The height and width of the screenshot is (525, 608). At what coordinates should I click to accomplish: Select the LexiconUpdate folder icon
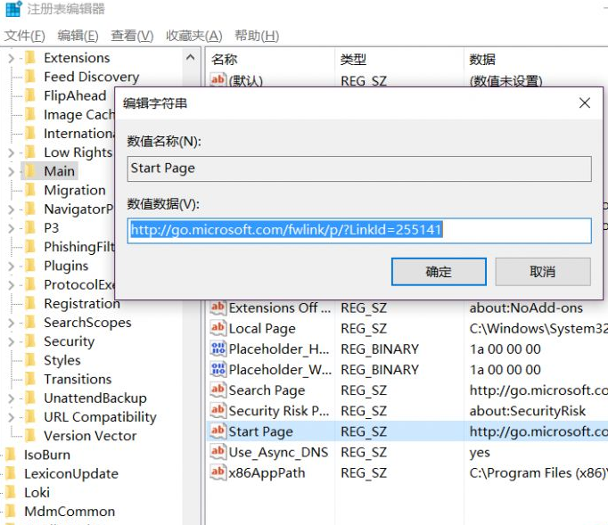pos(11,473)
